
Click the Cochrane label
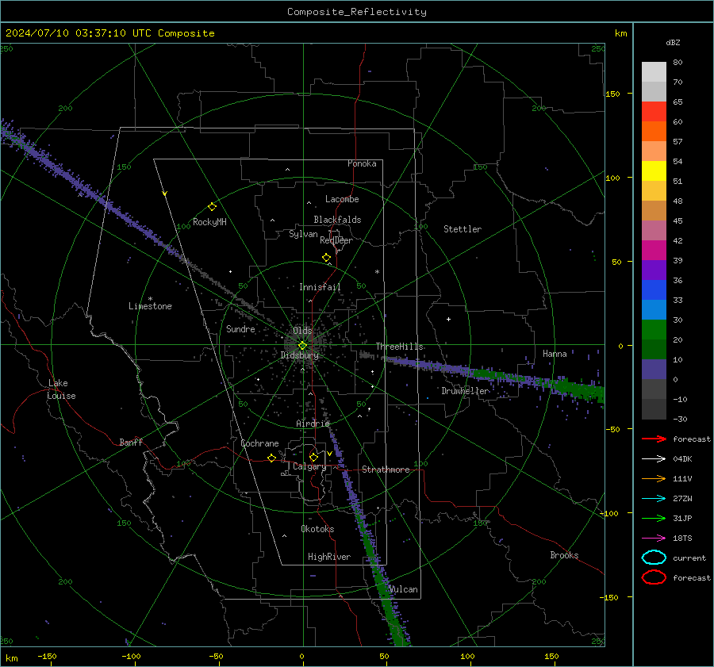click(259, 443)
